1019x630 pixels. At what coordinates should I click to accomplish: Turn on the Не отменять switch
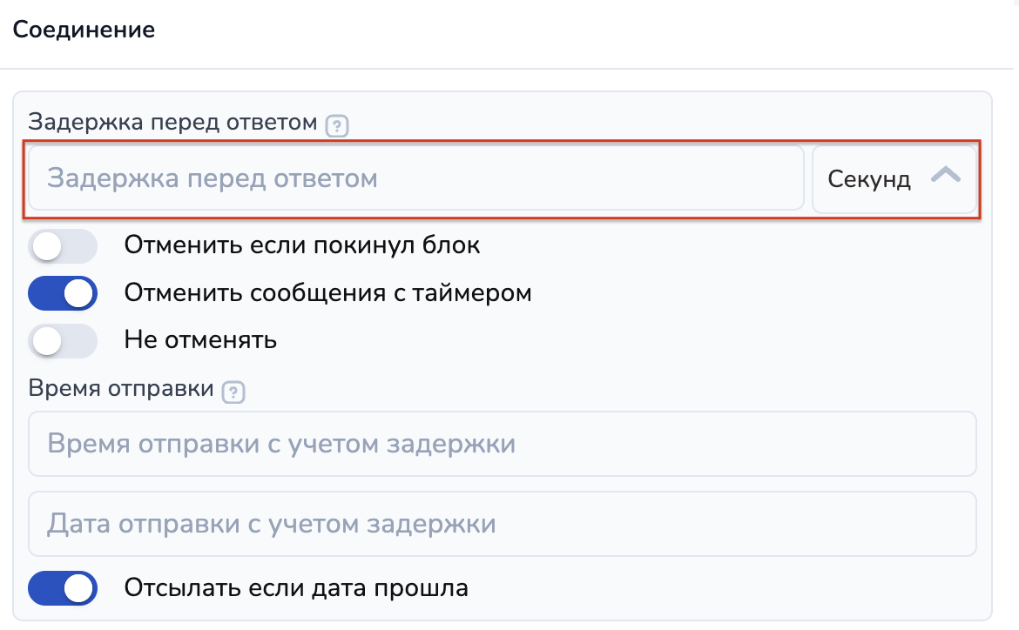(x=62, y=340)
